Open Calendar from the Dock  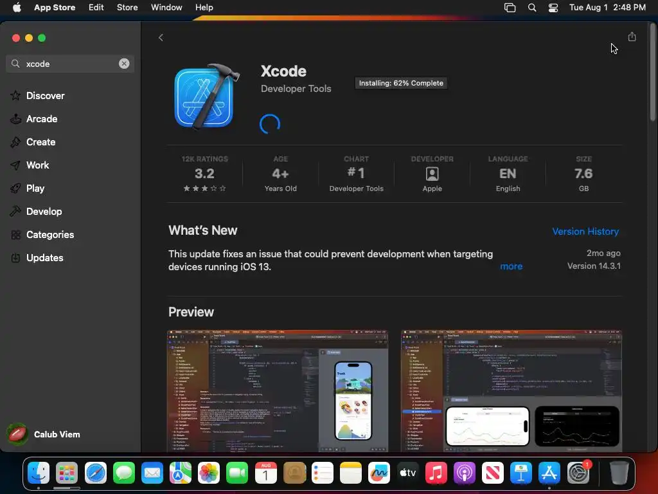[265, 473]
